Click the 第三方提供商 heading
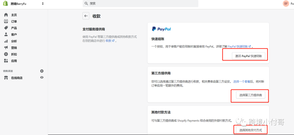 coord(161,73)
